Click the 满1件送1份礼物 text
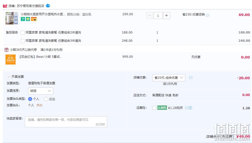 tap(51, 50)
